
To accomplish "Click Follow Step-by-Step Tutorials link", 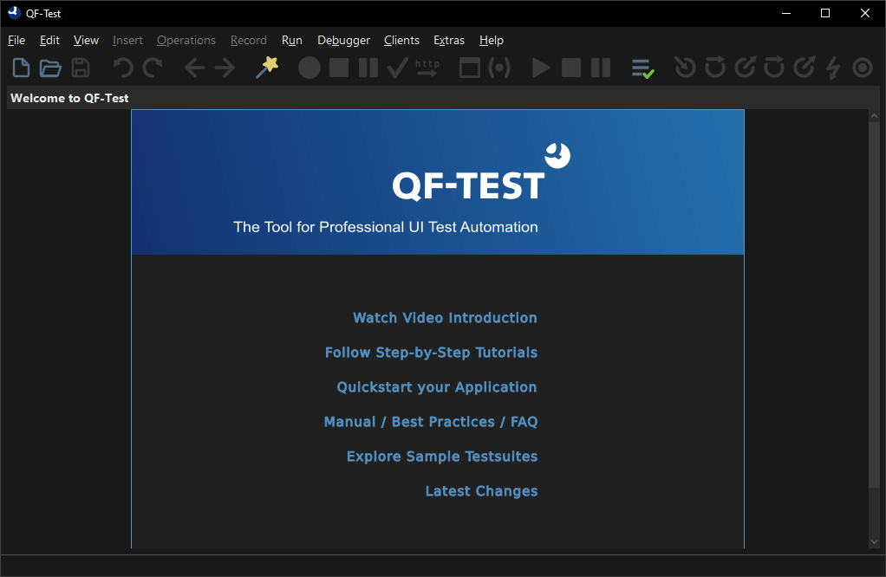I will tap(431, 353).
